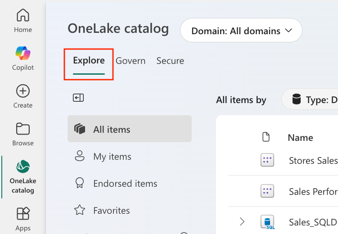Switch to the Govern tab

(x=131, y=61)
